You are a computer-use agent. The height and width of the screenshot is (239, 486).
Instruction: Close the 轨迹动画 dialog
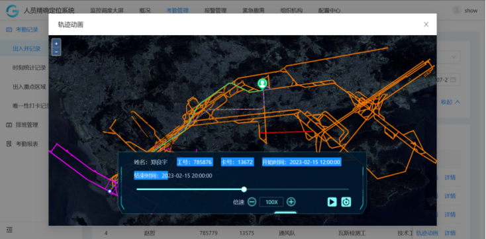(x=426, y=24)
